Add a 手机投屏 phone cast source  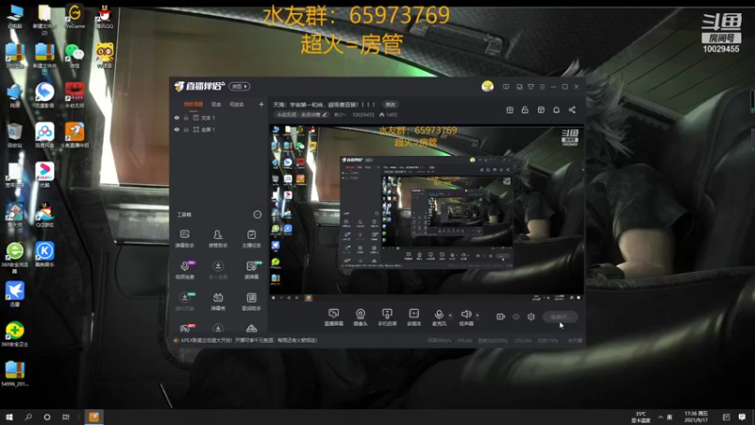pyautogui.click(x=387, y=317)
